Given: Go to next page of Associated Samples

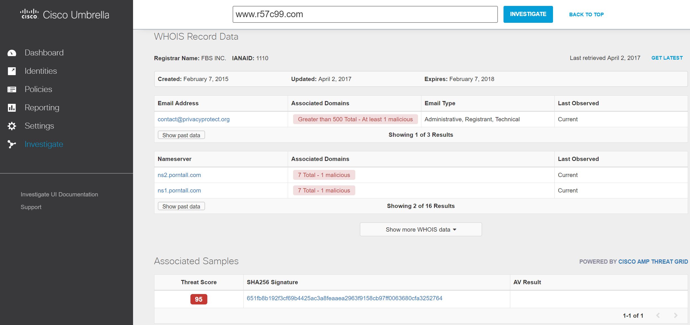Looking at the screenshot, I should tap(676, 315).
